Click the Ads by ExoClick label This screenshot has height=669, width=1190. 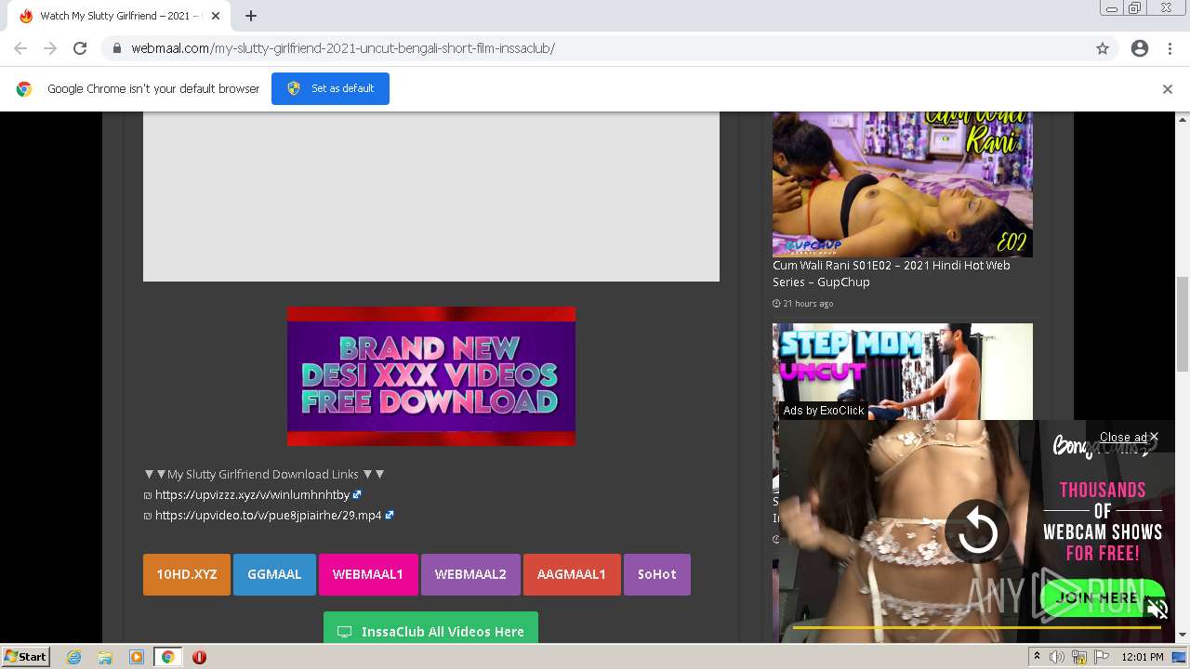pyautogui.click(x=824, y=410)
